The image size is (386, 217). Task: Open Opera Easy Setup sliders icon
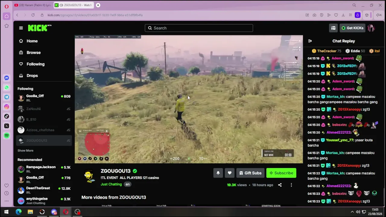pos(350,15)
